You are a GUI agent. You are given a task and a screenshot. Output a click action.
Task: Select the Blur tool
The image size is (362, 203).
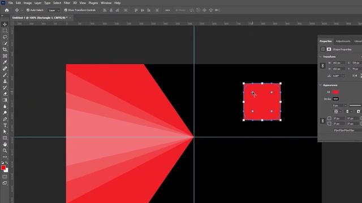click(x=5, y=107)
